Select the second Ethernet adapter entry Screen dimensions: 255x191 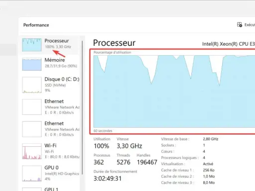[x=50, y=129]
